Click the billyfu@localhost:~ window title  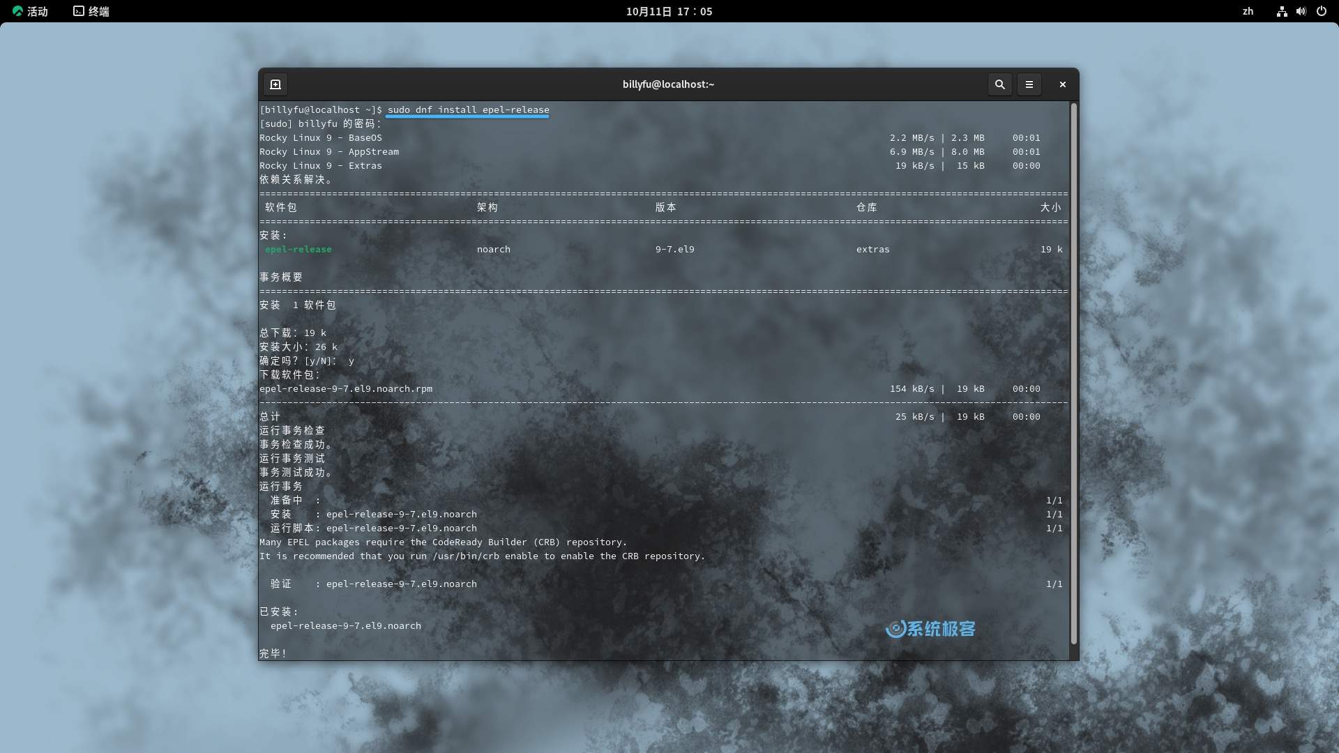[668, 84]
